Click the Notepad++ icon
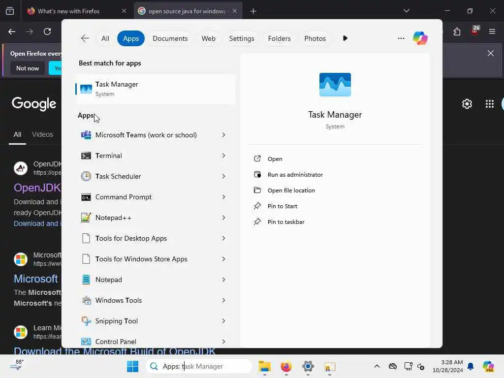The image size is (504, 378). click(x=86, y=218)
